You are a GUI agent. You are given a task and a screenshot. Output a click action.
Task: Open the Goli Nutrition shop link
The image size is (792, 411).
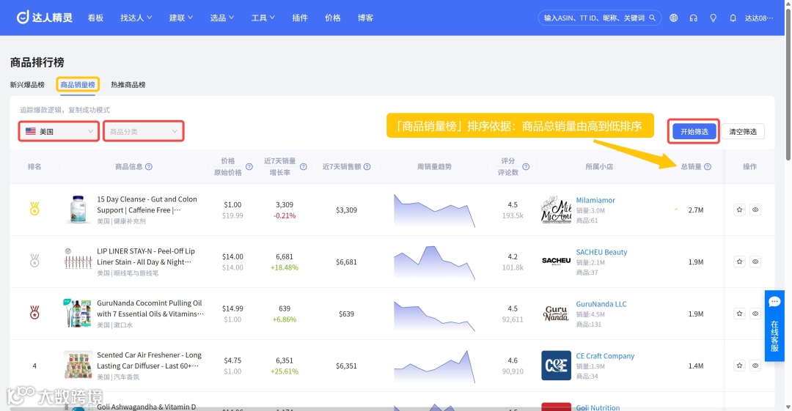598,407
